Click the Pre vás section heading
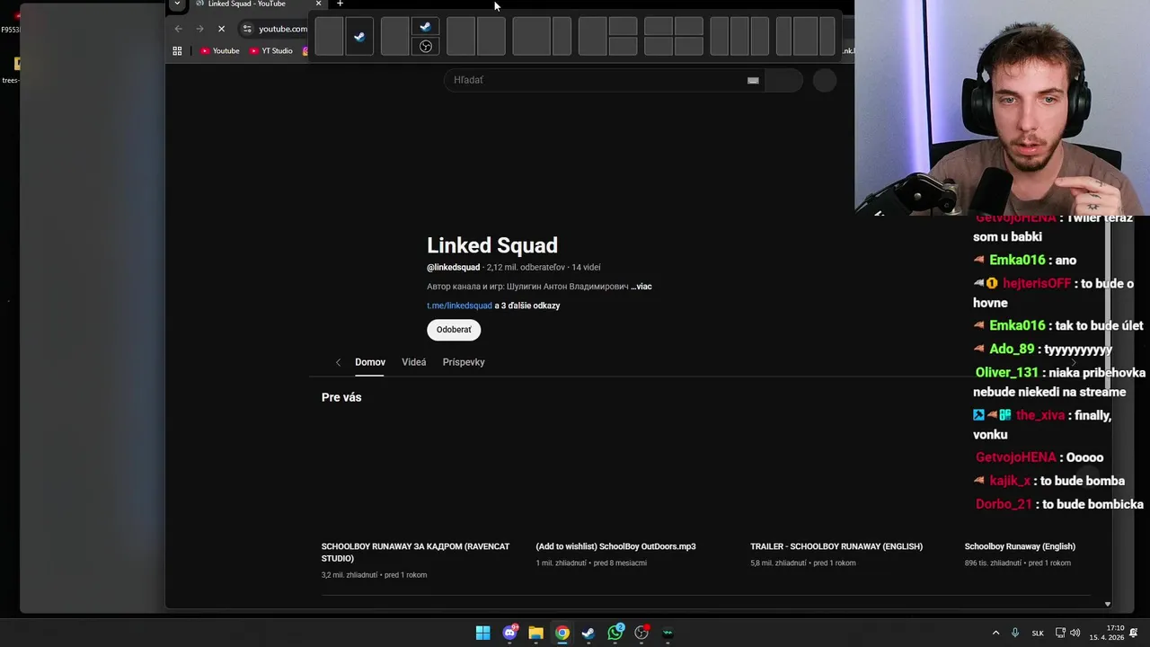1150x647 pixels. 341,397
